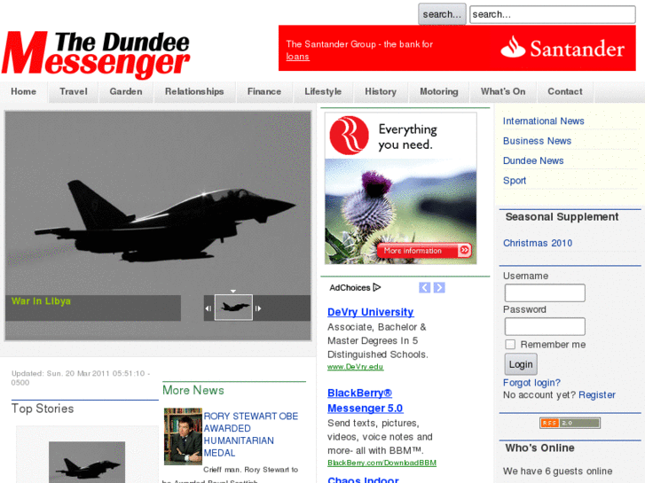Open BlackBerry Messenger 5.0 ad link

366,401
